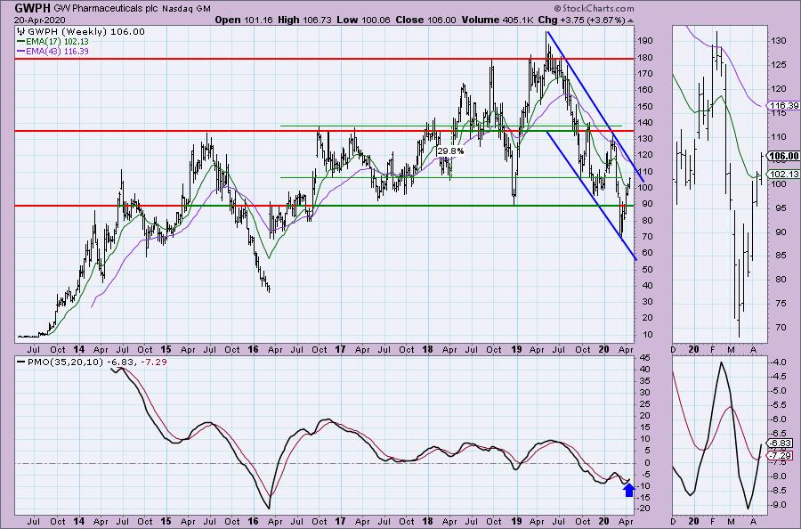Click the 180 label on the price axis
Screen dimensions: 801x529
point(643,57)
